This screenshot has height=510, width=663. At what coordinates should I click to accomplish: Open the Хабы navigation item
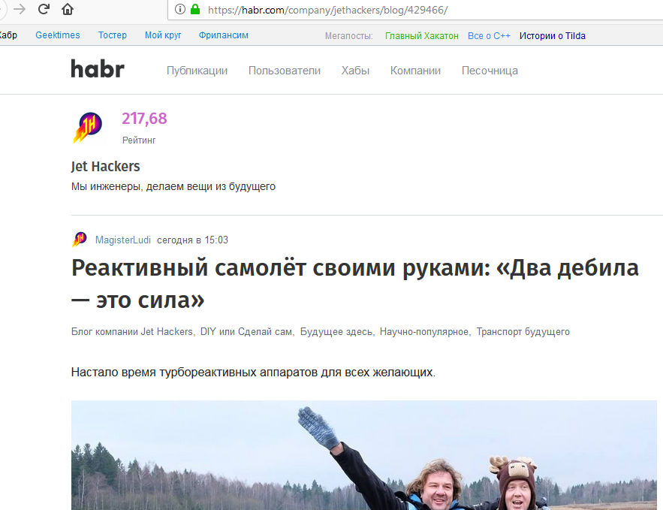point(355,71)
